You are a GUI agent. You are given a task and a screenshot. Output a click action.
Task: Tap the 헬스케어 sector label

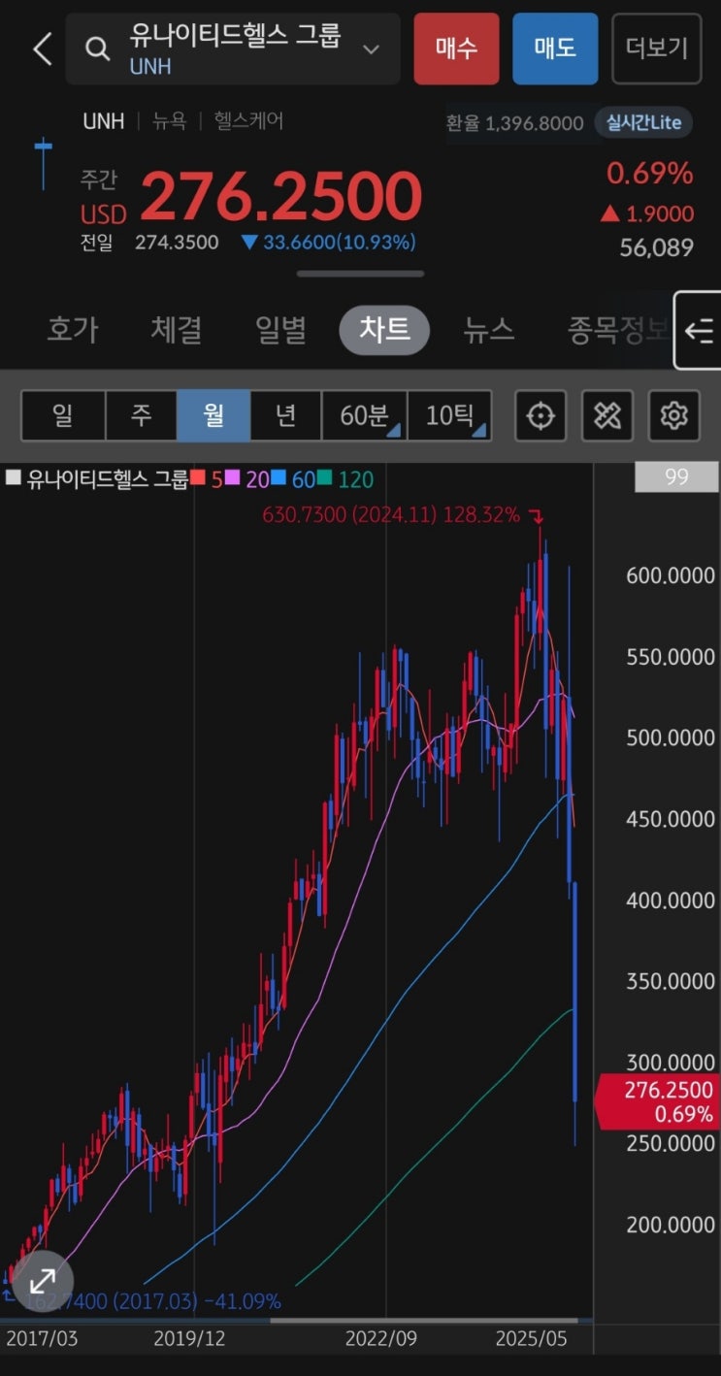click(248, 121)
